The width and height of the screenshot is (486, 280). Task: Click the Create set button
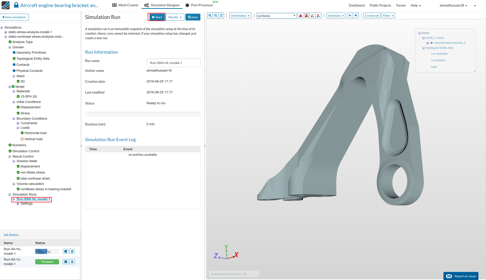pyautogui.click(x=372, y=16)
